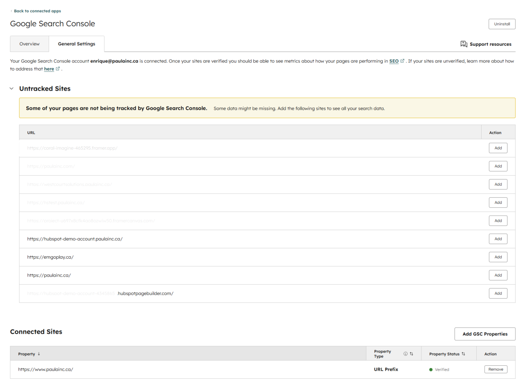Click the 'Property' column header label

(x=26, y=354)
